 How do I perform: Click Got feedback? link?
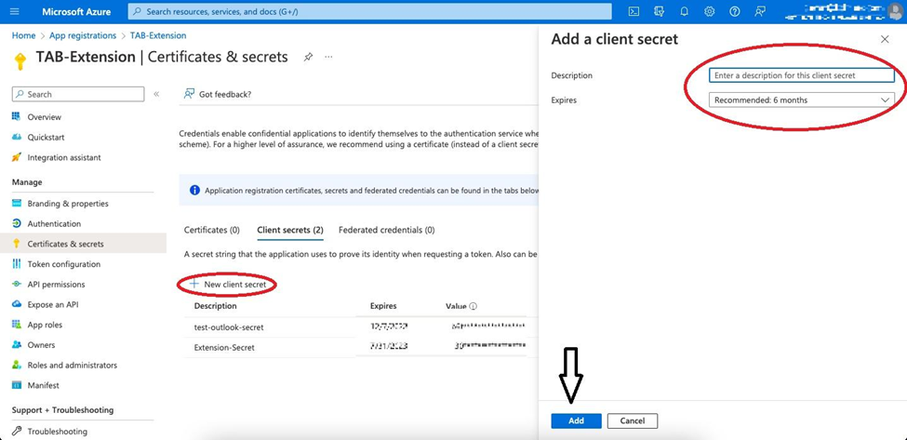pyautogui.click(x=218, y=94)
